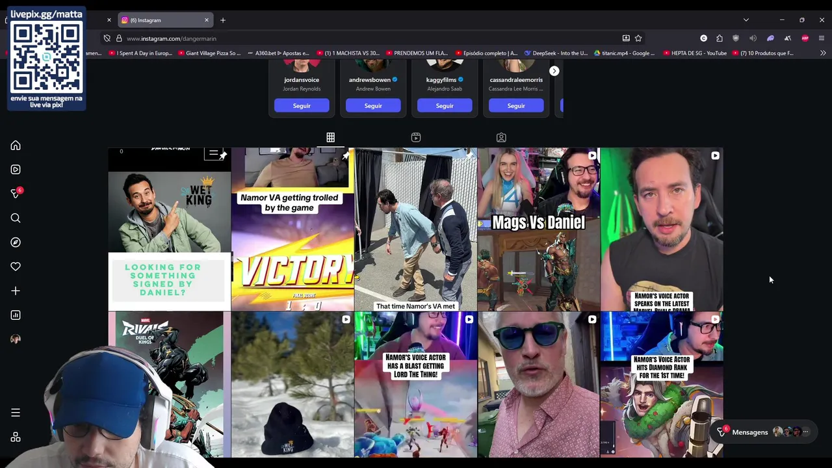Show next suggested accounts with arrow
This screenshot has height=468, width=832.
point(554,71)
